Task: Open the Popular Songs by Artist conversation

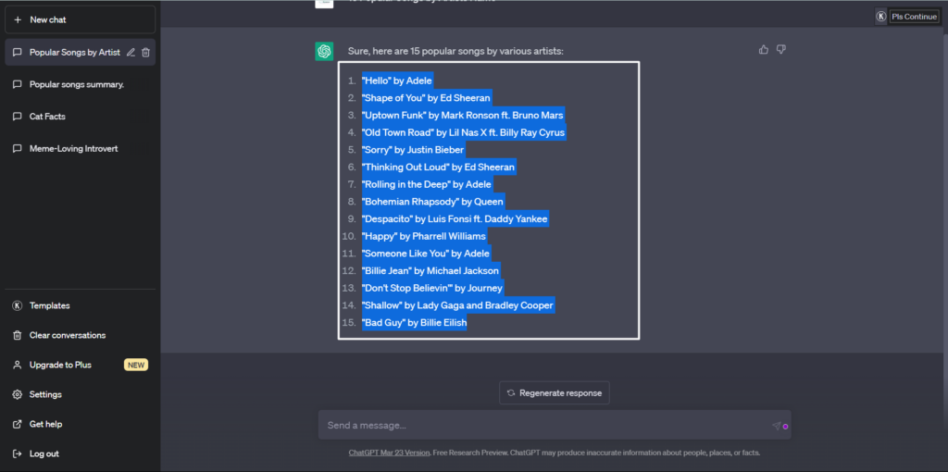Action: tap(81, 53)
